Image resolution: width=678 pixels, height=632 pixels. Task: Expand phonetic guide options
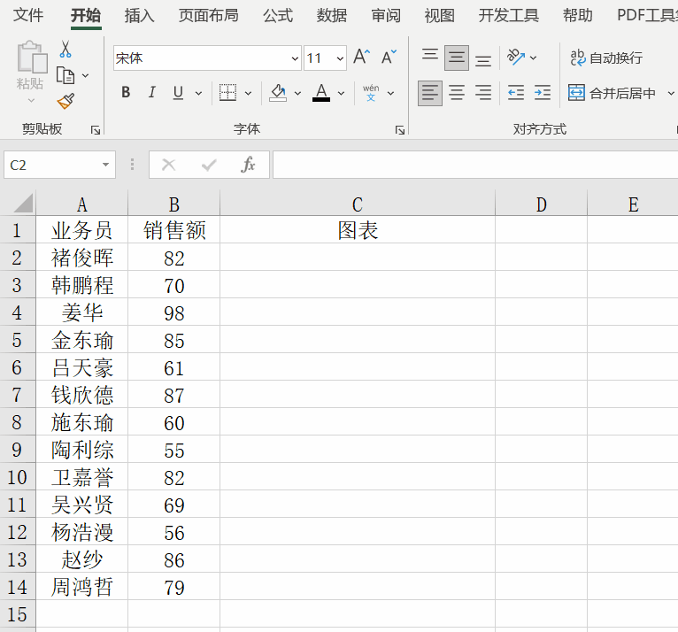(x=390, y=93)
